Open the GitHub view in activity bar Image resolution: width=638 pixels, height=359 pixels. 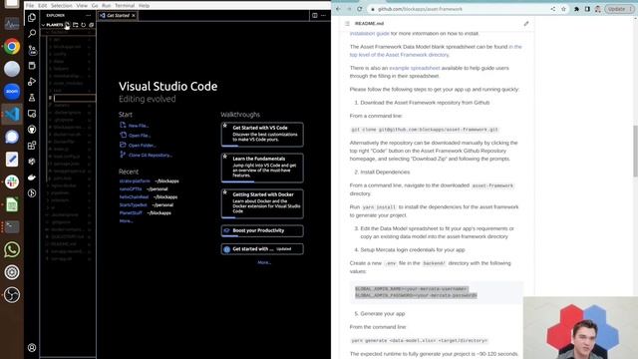[32, 130]
